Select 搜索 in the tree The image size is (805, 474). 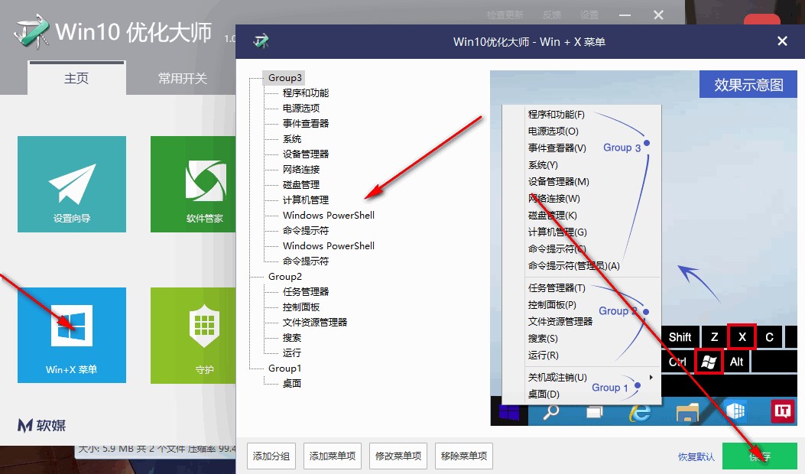coord(291,337)
